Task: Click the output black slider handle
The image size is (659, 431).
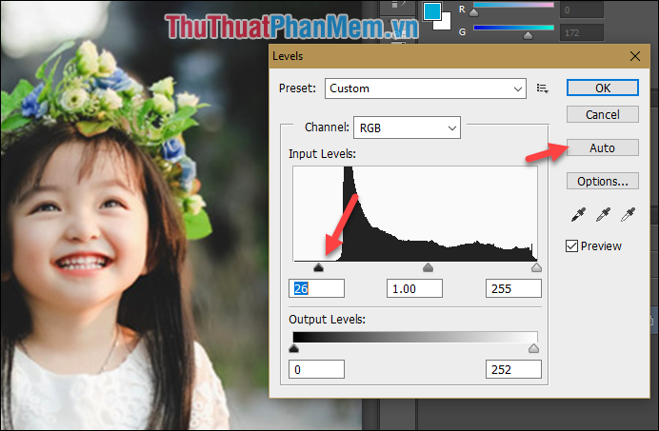Action: coord(293,348)
